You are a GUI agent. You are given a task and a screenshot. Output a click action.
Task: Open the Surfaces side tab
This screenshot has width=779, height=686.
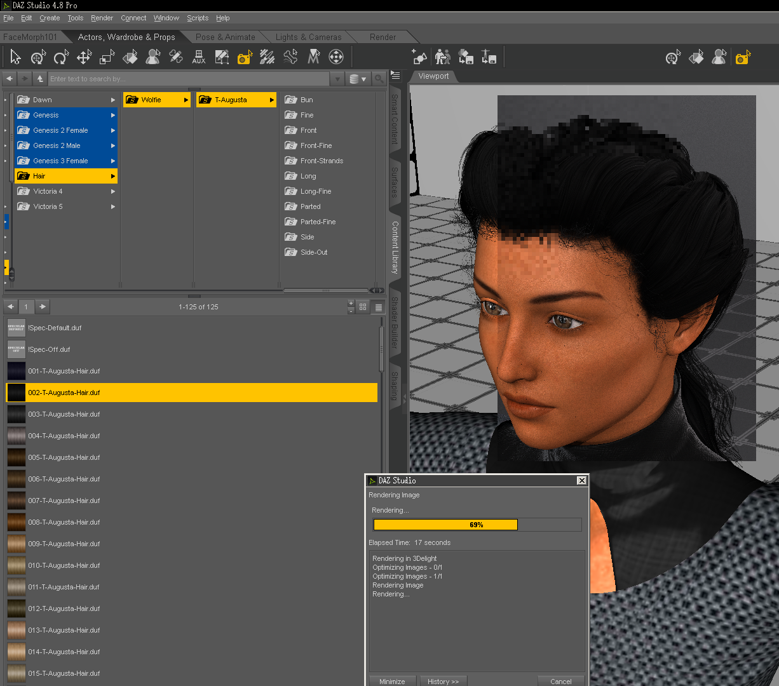(395, 182)
